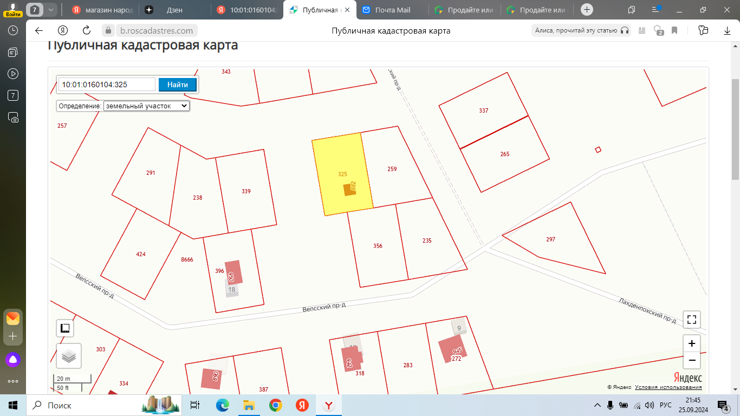Bookmark this page in address bar
This screenshot has width=740, height=416.
tap(674, 31)
